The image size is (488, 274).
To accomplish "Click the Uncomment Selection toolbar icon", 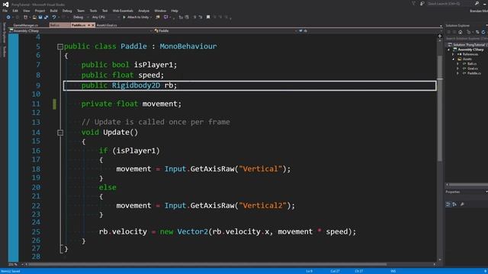I will coord(187,17).
